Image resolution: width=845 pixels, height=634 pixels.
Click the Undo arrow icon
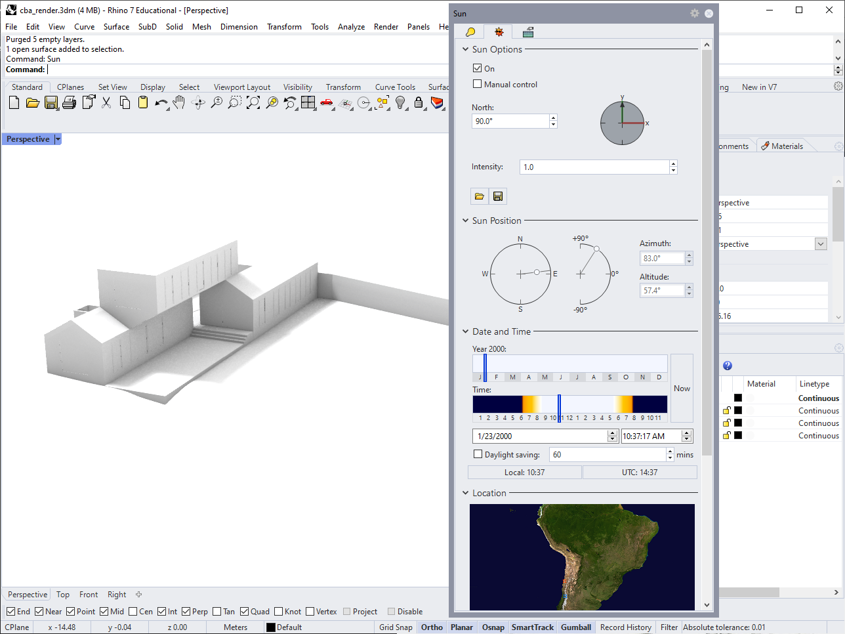[161, 102]
